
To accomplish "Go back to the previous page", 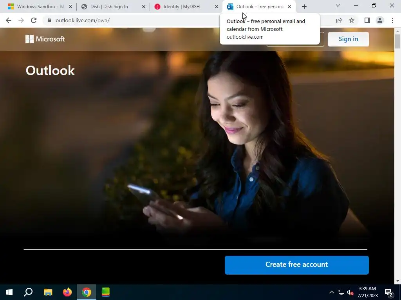I will point(9,20).
